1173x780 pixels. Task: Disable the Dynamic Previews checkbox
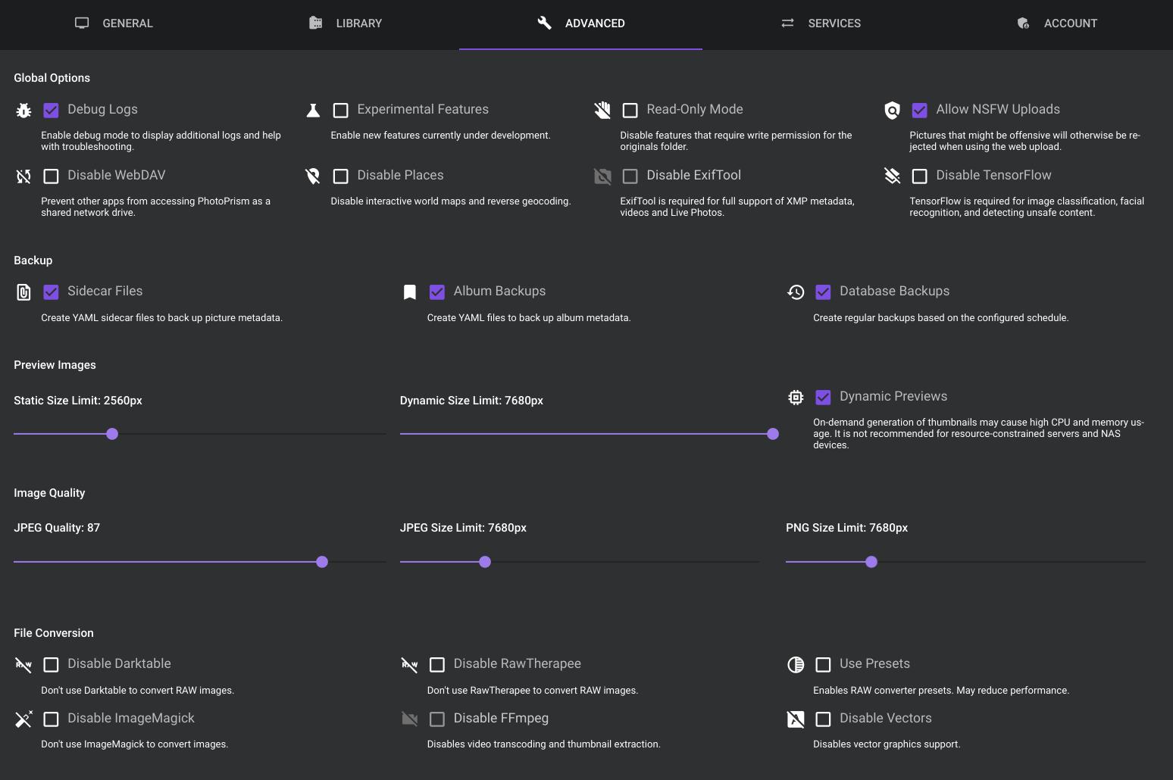click(823, 398)
